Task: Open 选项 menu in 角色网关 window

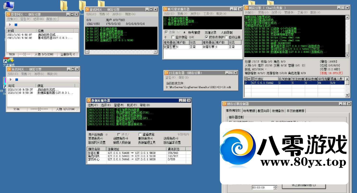Action: pos(39,74)
